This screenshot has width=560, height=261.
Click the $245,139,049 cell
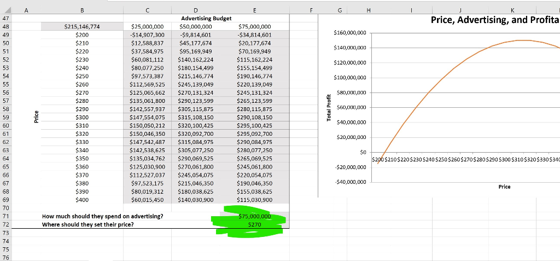(x=195, y=84)
